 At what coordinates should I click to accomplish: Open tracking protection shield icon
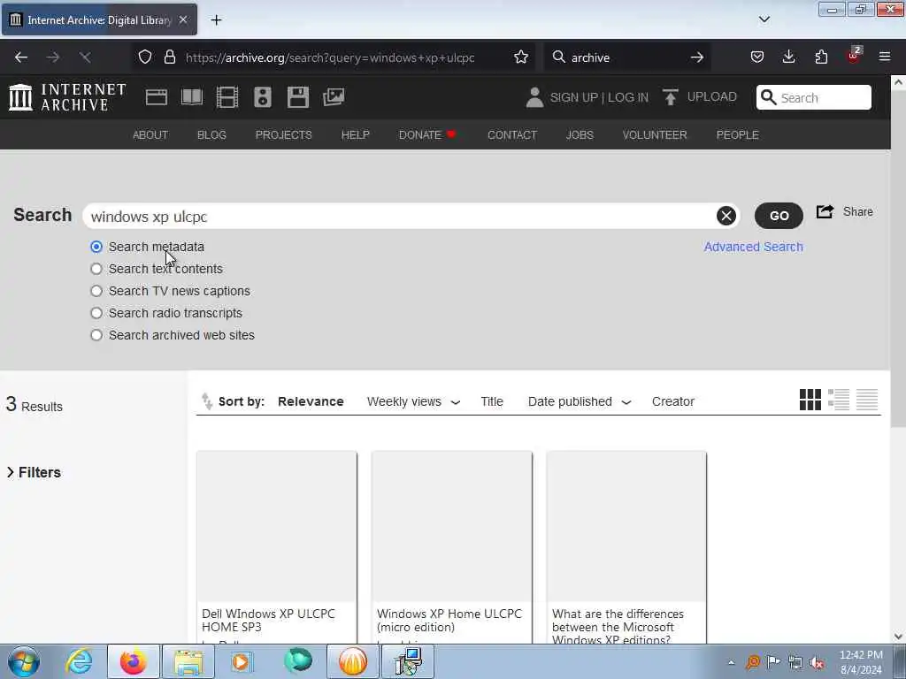click(x=145, y=57)
